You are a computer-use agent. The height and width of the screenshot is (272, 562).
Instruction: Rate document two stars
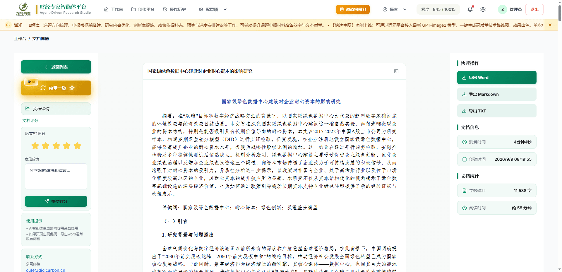46,146
